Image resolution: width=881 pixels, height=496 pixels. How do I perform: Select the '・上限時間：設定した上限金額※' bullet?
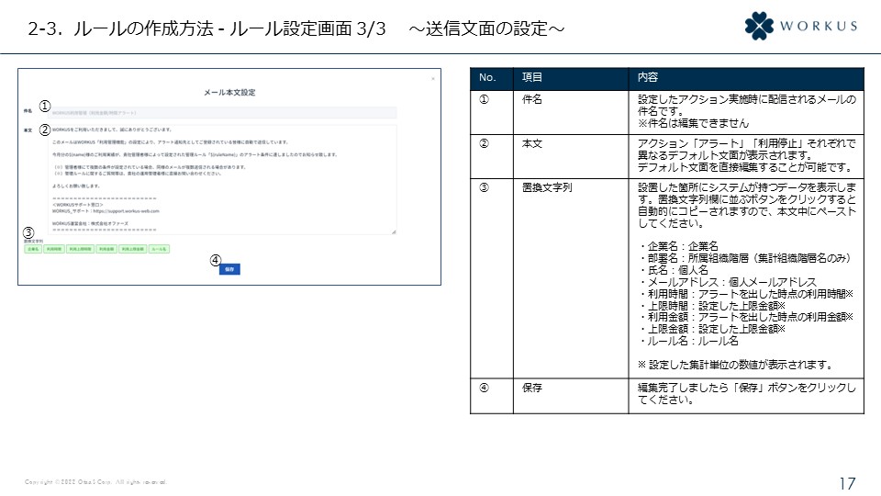point(712,306)
